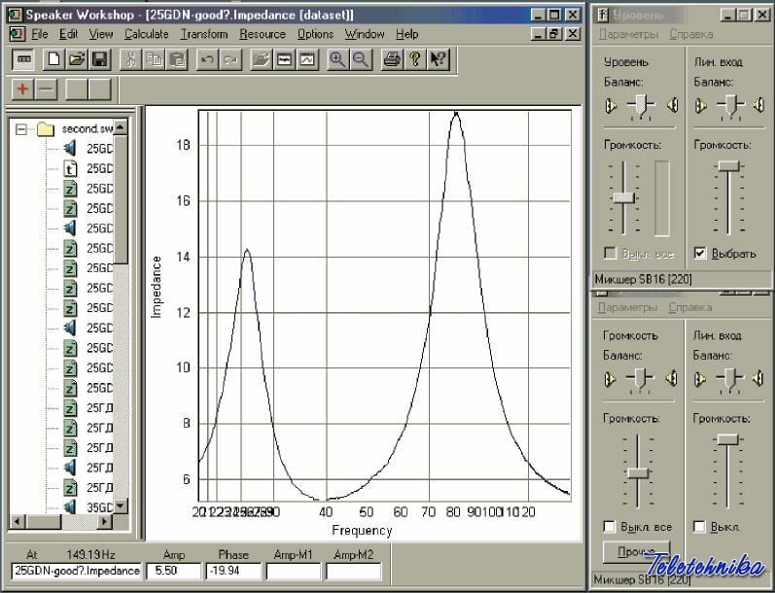Viewport: 775px width, 593px height.
Task: Enable the lower Лин. вход Выкл. checkbox
Action: click(700, 527)
